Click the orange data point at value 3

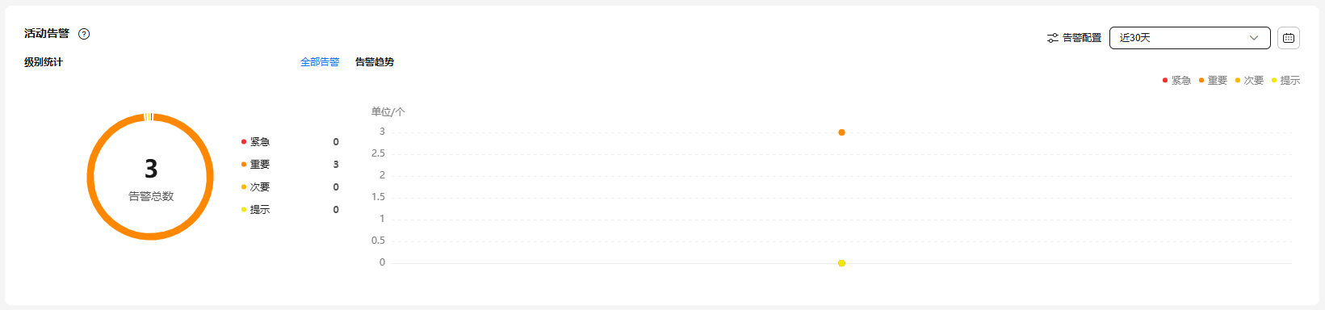click(841, 132)
